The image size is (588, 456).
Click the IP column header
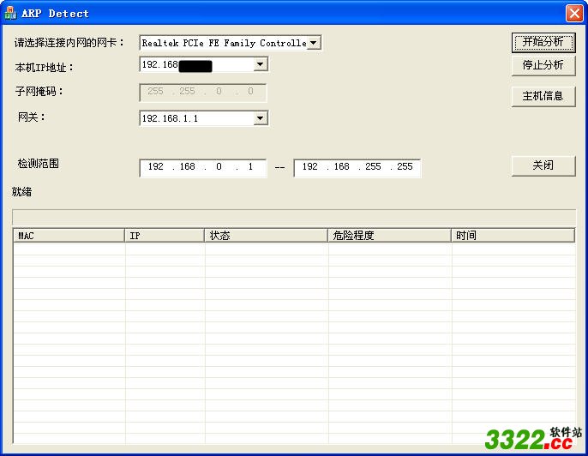point(165,235)
